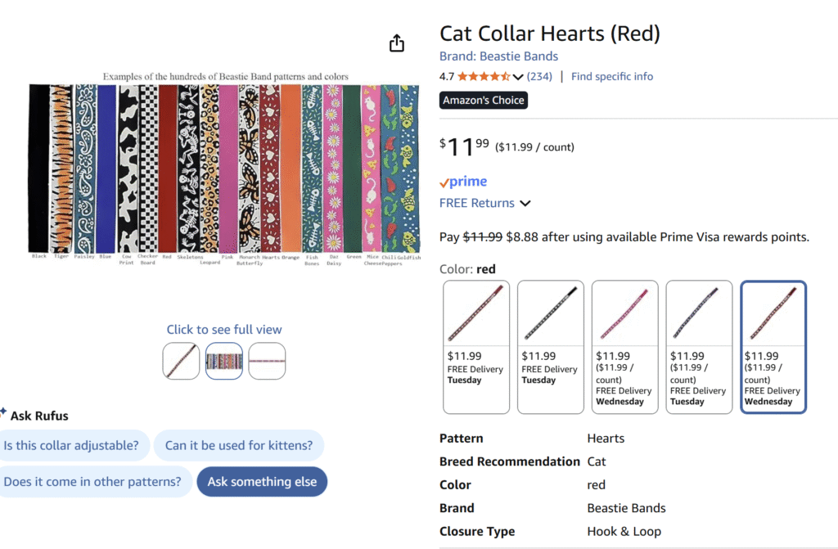Select the first collar image thumbnail
The image size is (838, 549).
(181, 361)
